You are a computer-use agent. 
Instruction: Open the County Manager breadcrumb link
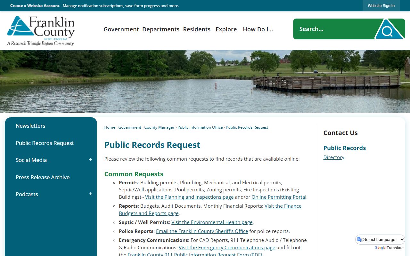pos(159,127)
